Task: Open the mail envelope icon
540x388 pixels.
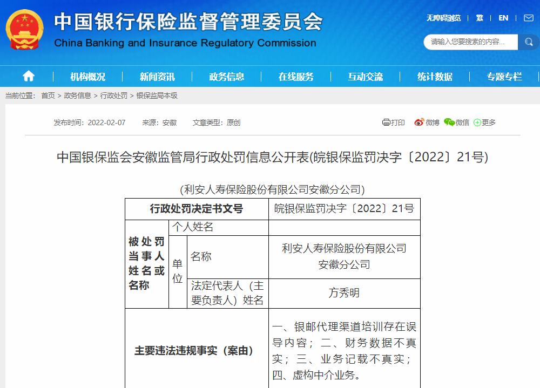Action: pyautogui.click(x=529, y=18)
